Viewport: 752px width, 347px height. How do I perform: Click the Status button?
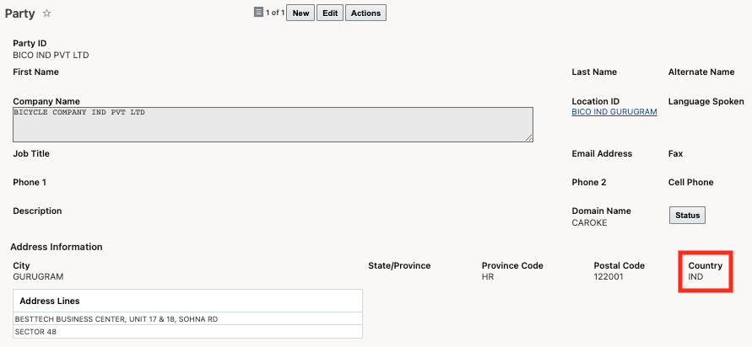687,216
